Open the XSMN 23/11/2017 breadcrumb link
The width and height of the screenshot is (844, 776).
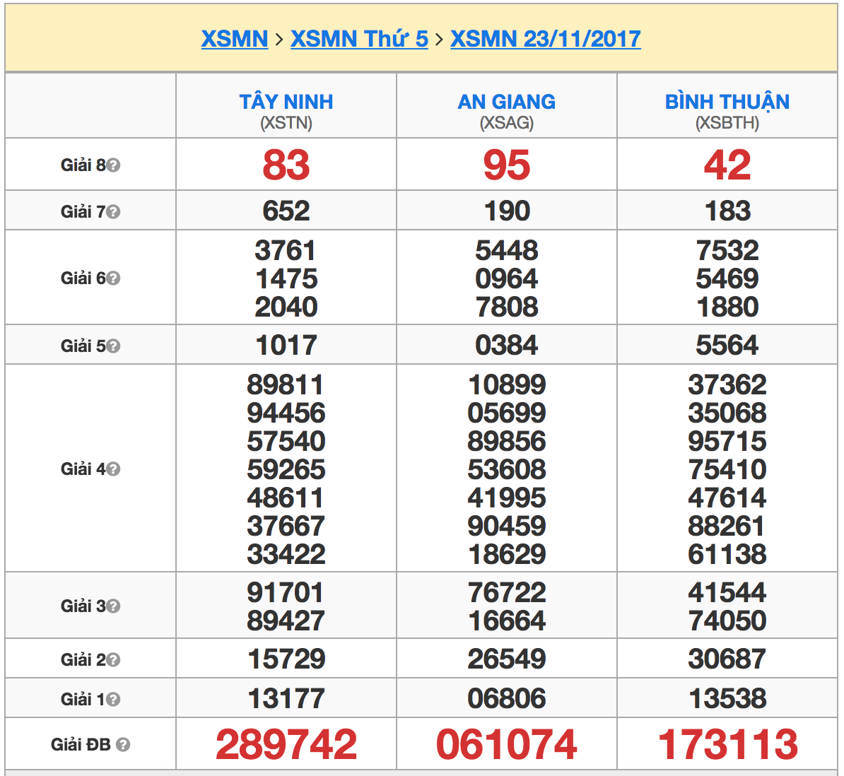(x=545, y=39)
